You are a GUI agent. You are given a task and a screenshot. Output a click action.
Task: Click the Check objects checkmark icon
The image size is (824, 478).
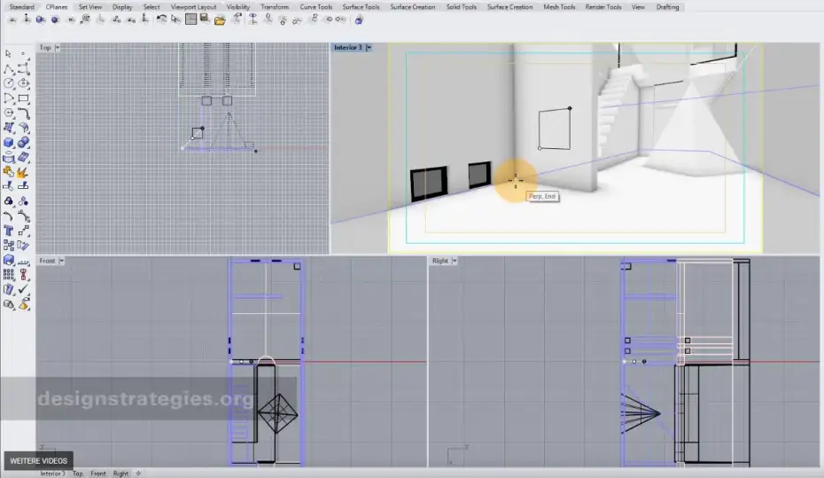[23, 289]
